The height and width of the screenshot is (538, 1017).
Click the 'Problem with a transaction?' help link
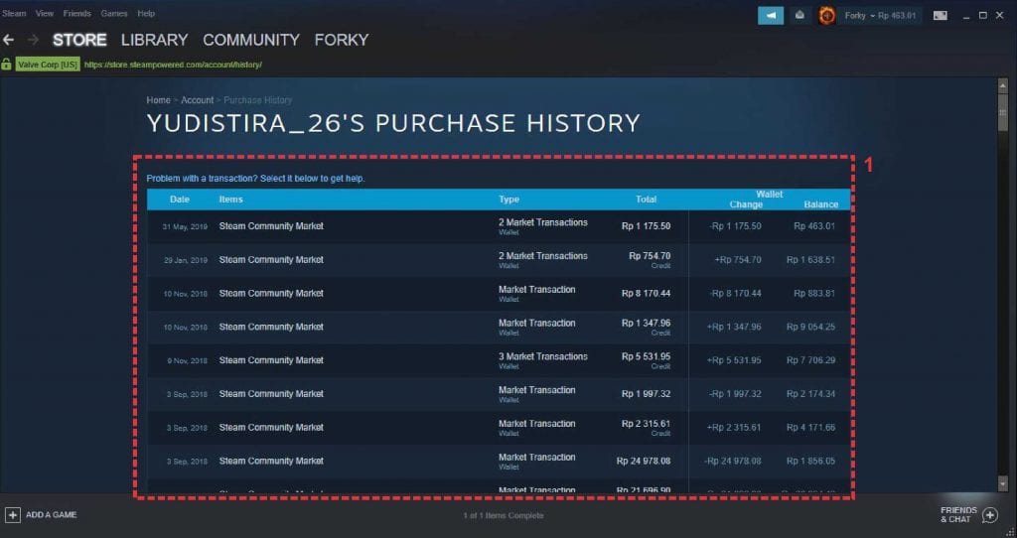point(255,179)
